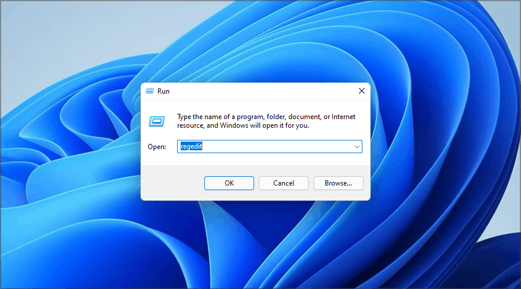Cancel the Run dialog
This screenshot has width=521, height=289.
[284, 183]
